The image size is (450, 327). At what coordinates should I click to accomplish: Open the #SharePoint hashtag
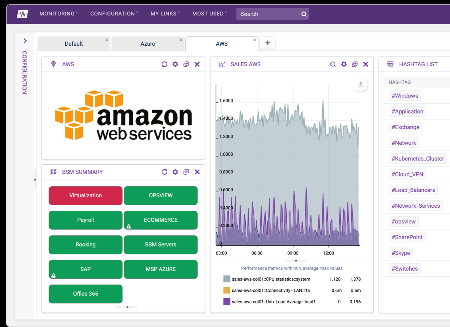coord(407,237)
